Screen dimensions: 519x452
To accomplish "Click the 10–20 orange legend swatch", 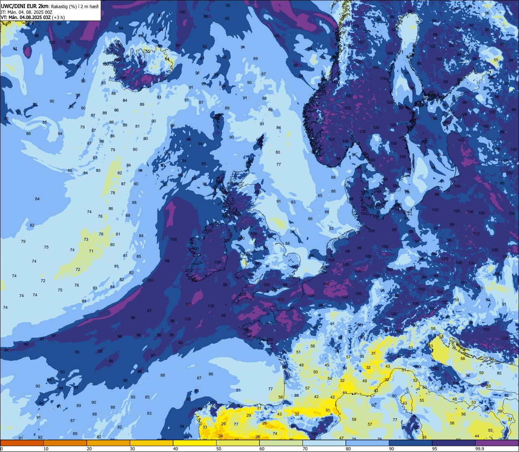I will tap(65, 443).
